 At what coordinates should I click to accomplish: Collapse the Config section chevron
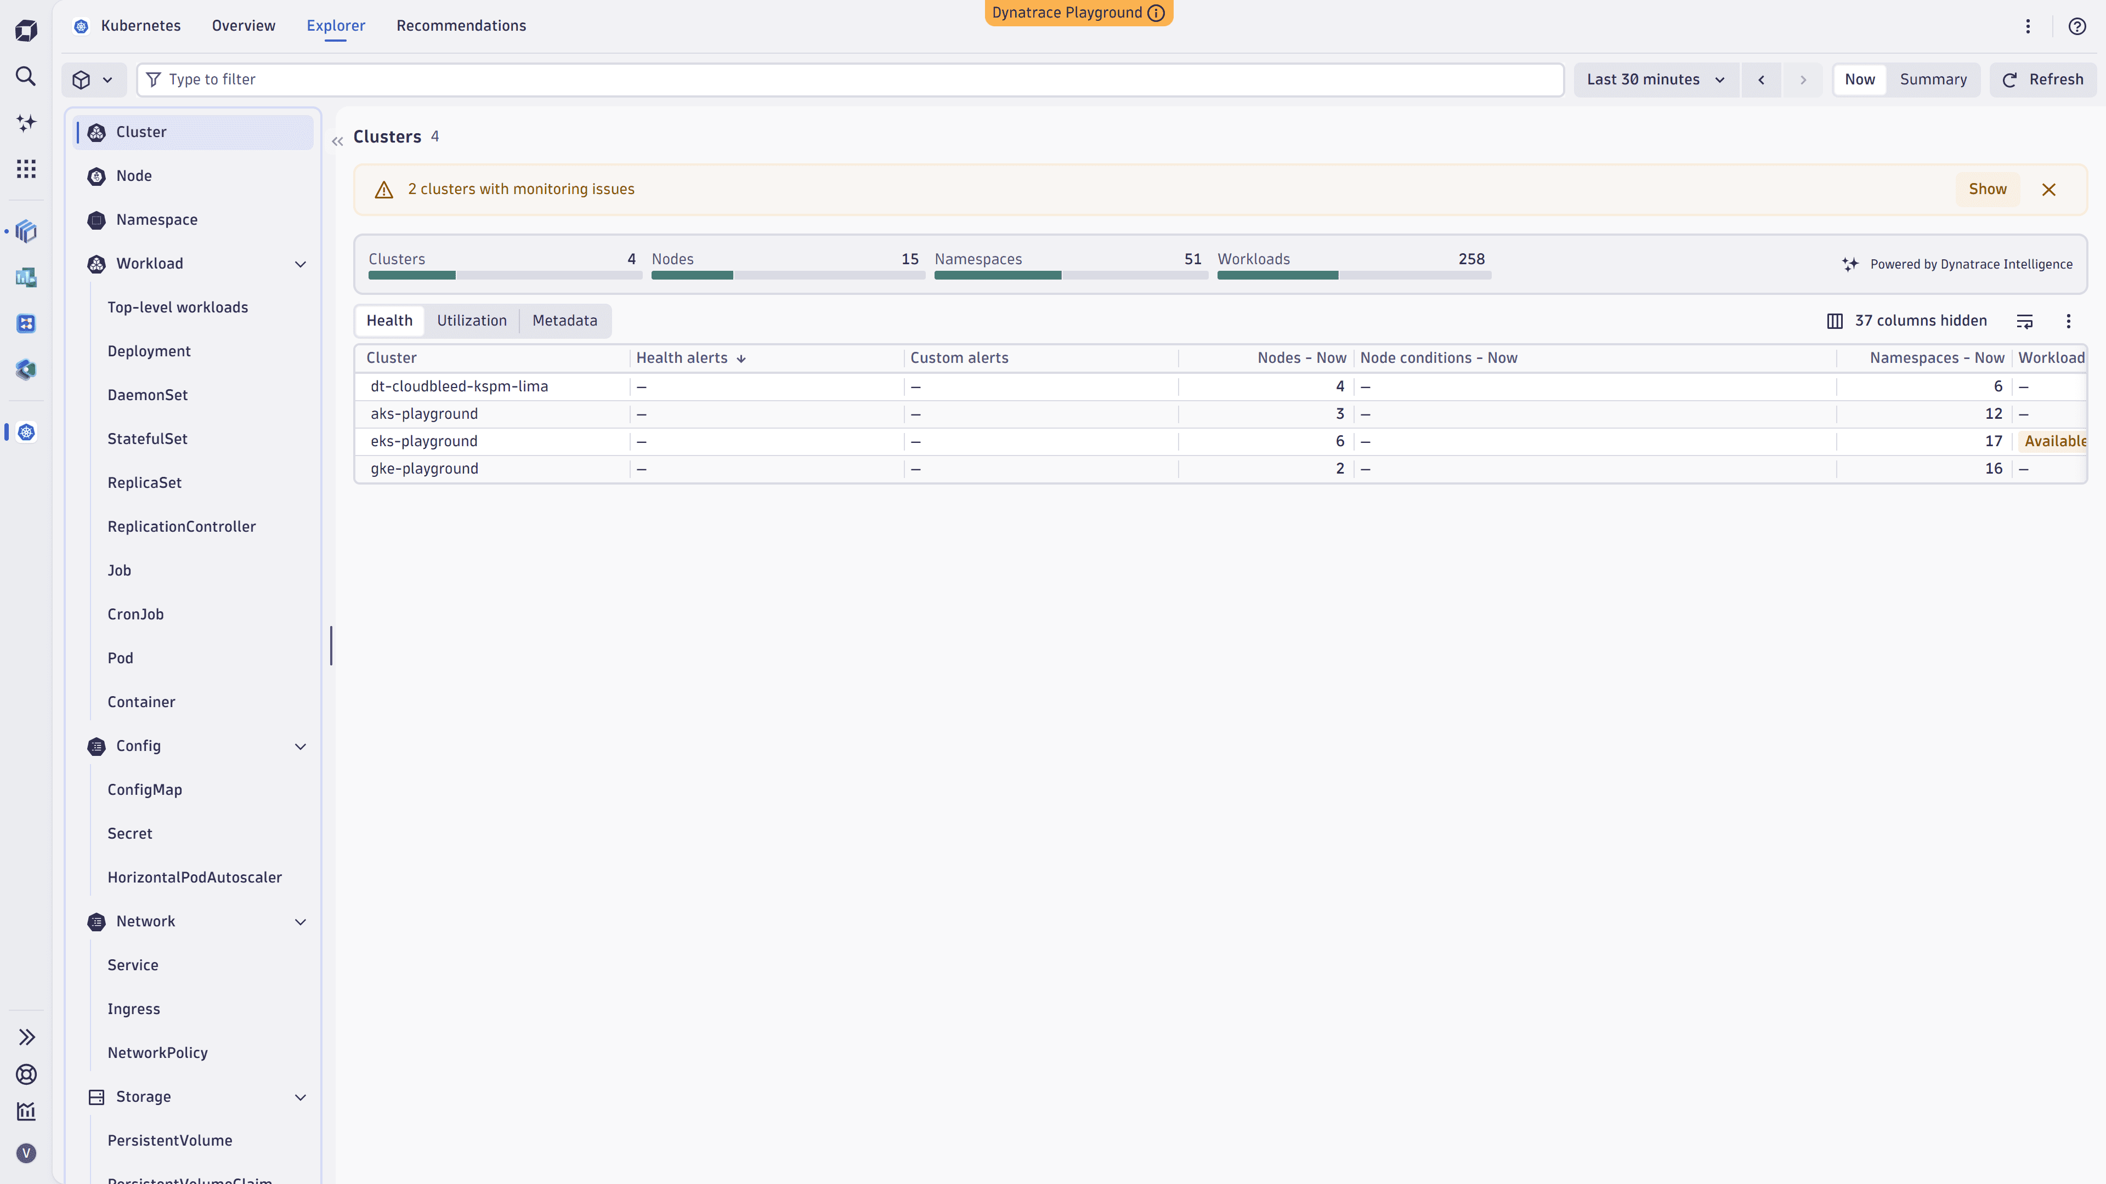tap(301, 746)
